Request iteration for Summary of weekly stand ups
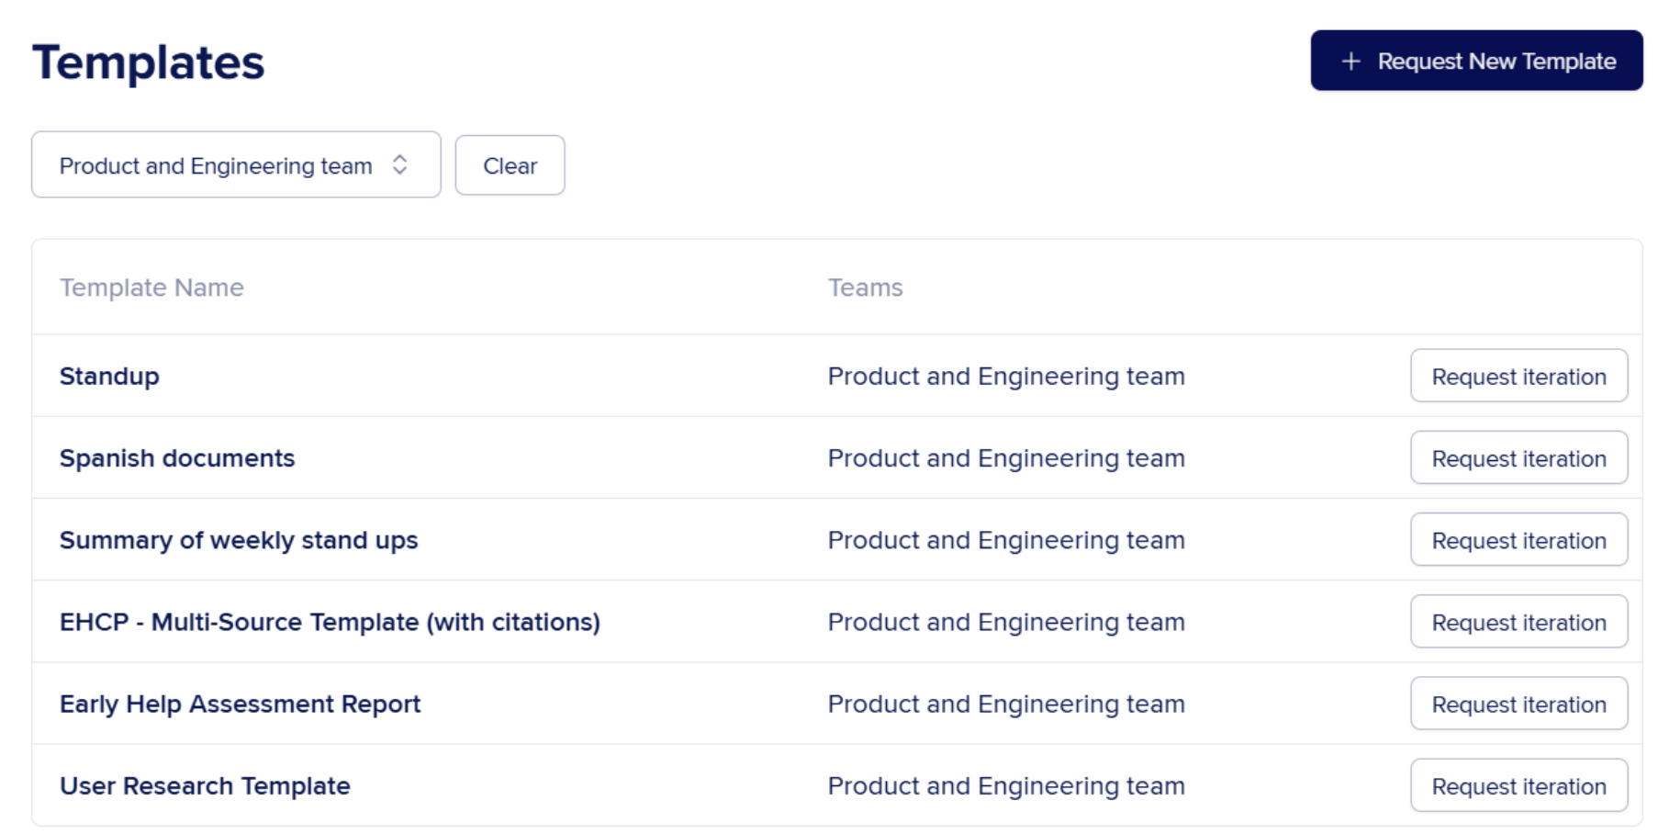1658x834 pixels. pyautogui.click(x=1518, y=540)
